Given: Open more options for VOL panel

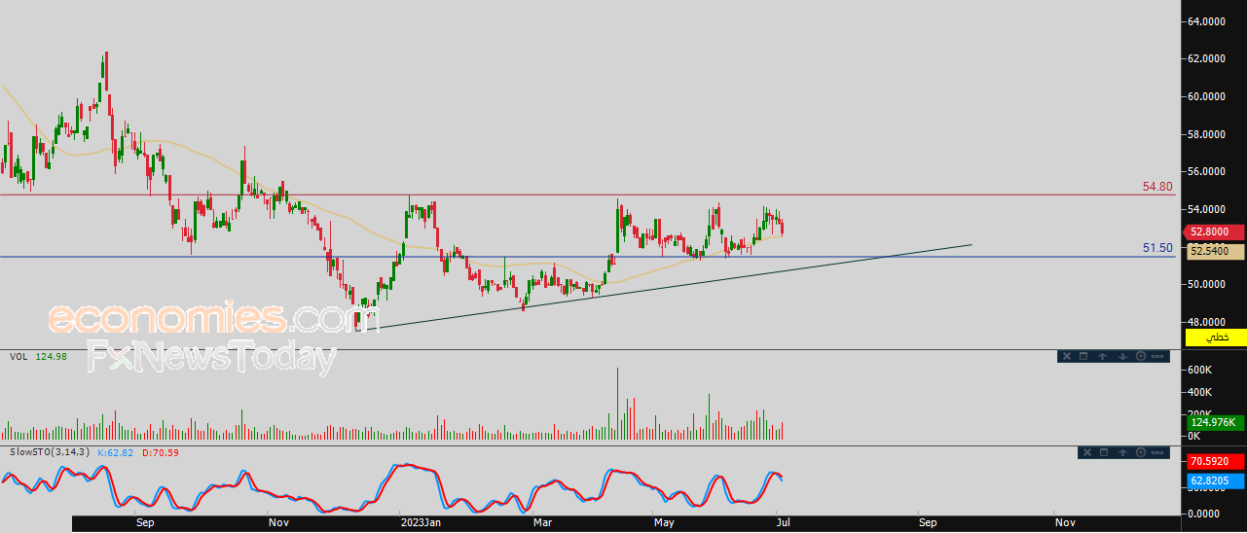Looking at the screenshot, I should click(1157, 356).
